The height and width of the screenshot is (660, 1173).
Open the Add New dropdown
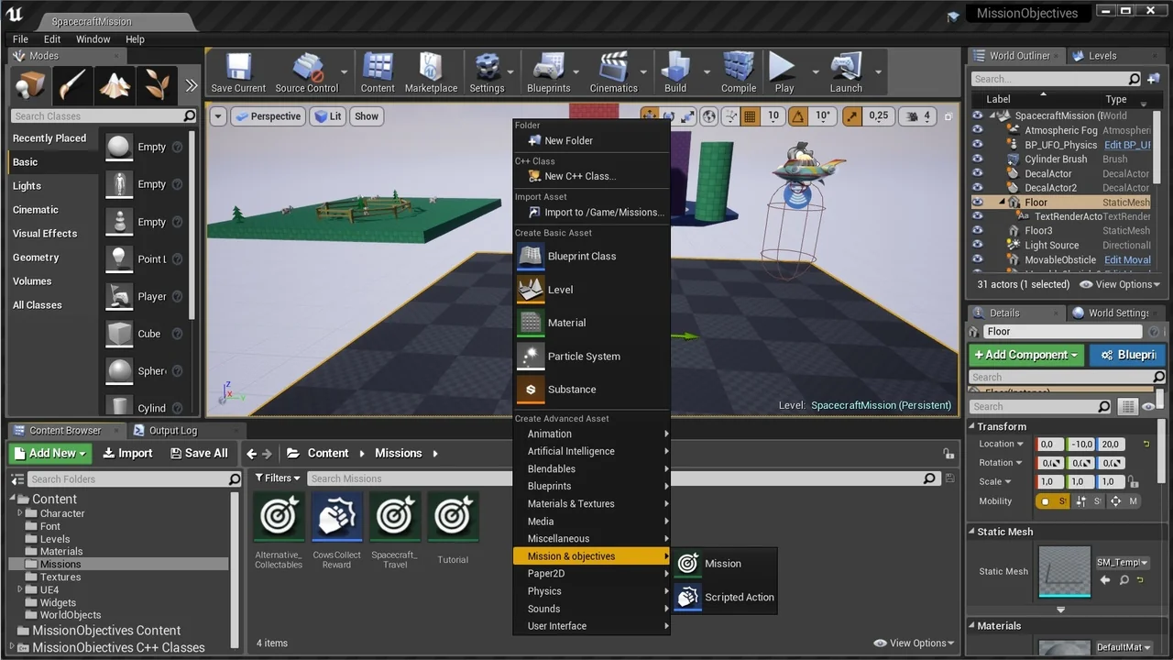pos(50,453)
